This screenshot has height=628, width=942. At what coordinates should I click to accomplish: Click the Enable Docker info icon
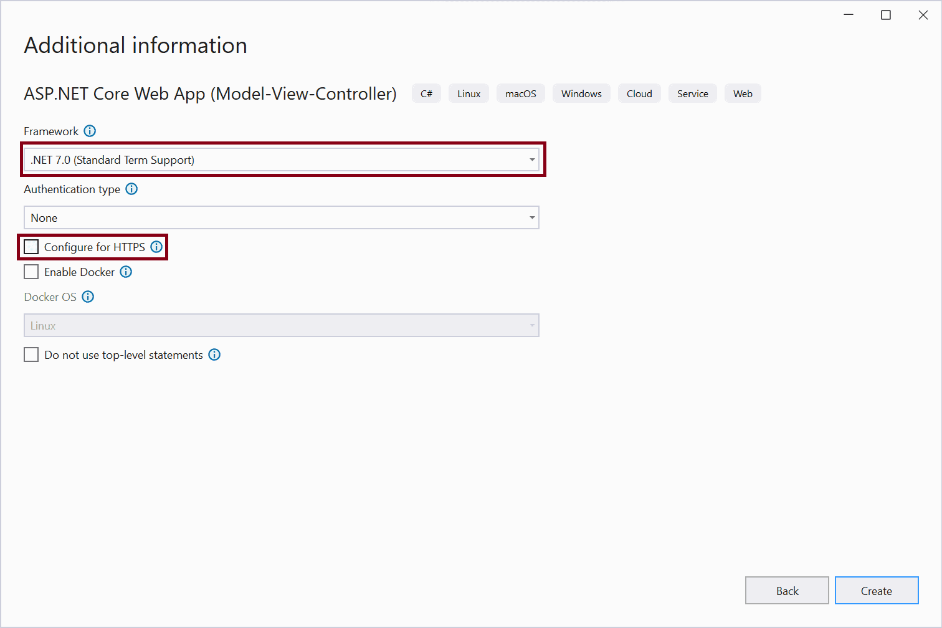pos(126,272)
